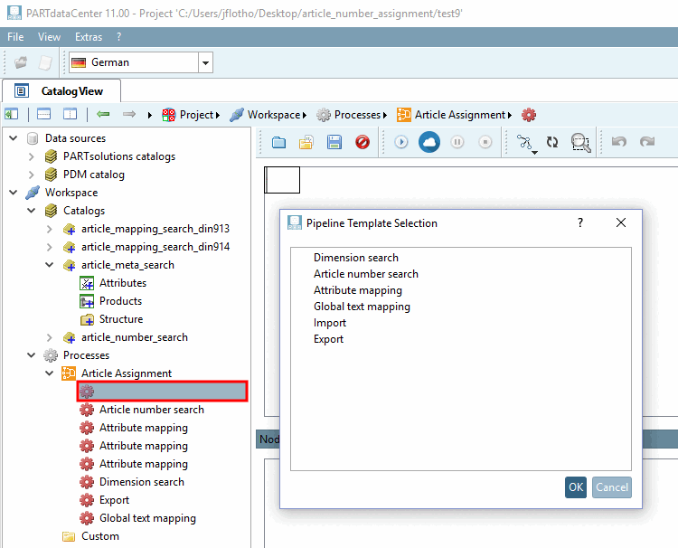Cancel the Pipeline Template Selection dialog
Screen dimensions: 678x548
click(x=611, y=487)
